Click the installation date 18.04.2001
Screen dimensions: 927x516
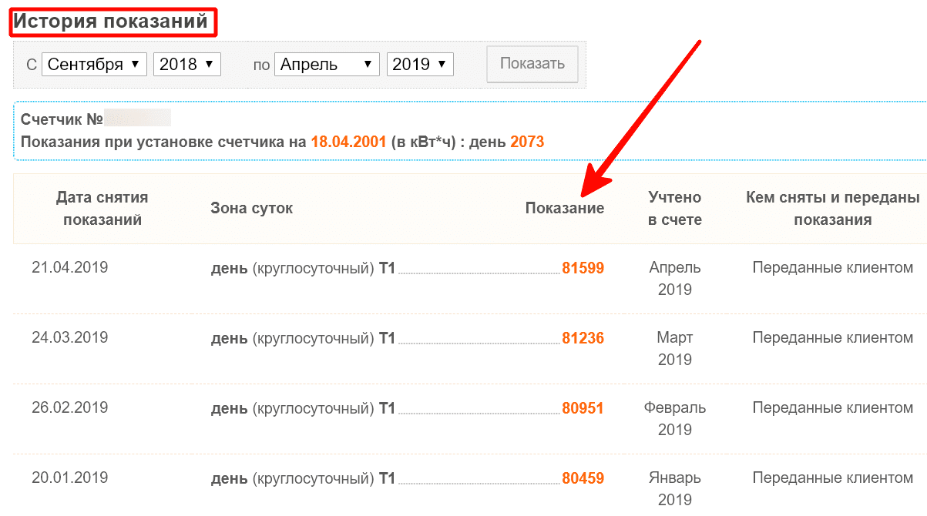click(348, 142)
